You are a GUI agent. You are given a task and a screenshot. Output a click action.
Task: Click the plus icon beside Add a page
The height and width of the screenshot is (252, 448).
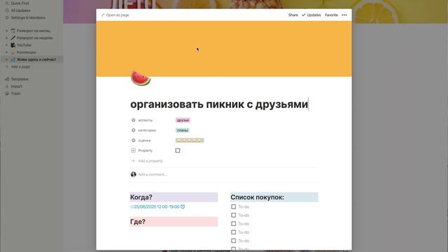point(7,66)
